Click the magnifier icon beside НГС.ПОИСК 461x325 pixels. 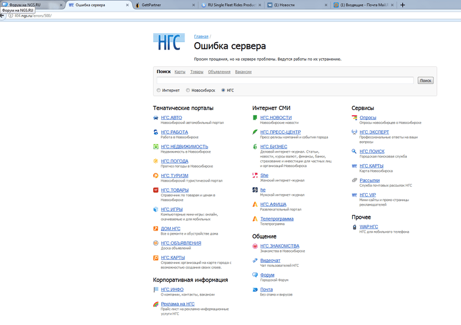pos(354,151)
